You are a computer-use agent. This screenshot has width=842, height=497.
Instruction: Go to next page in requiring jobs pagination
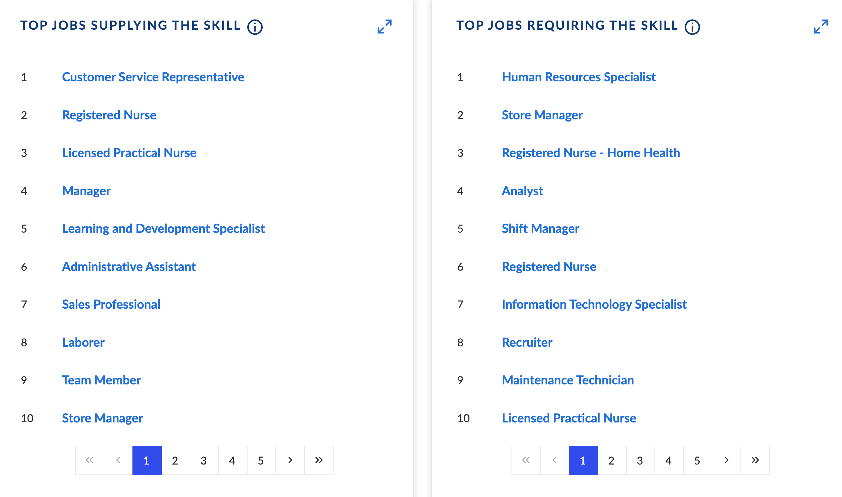coord(726,460)
